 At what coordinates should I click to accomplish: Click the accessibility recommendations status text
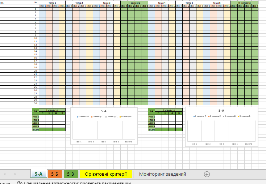(x=77, y=183)
